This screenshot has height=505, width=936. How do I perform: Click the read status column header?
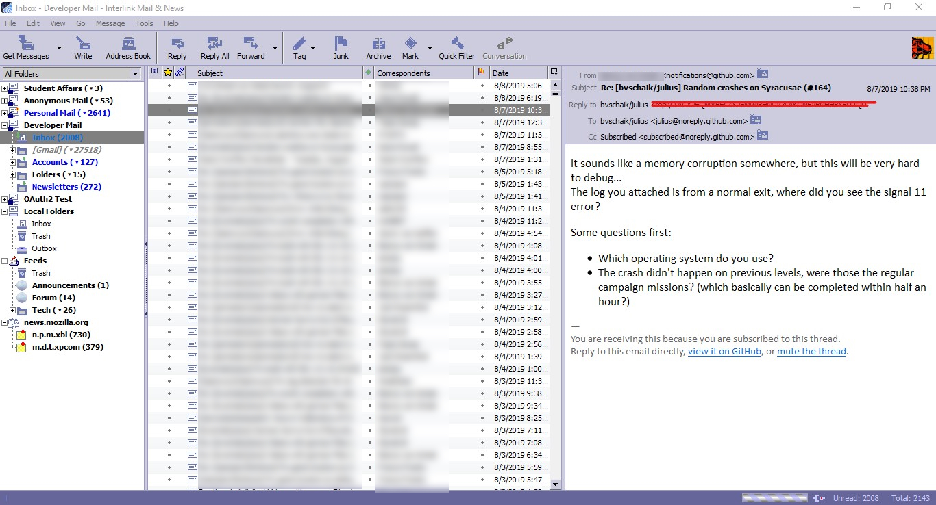[x=369, y=73]
